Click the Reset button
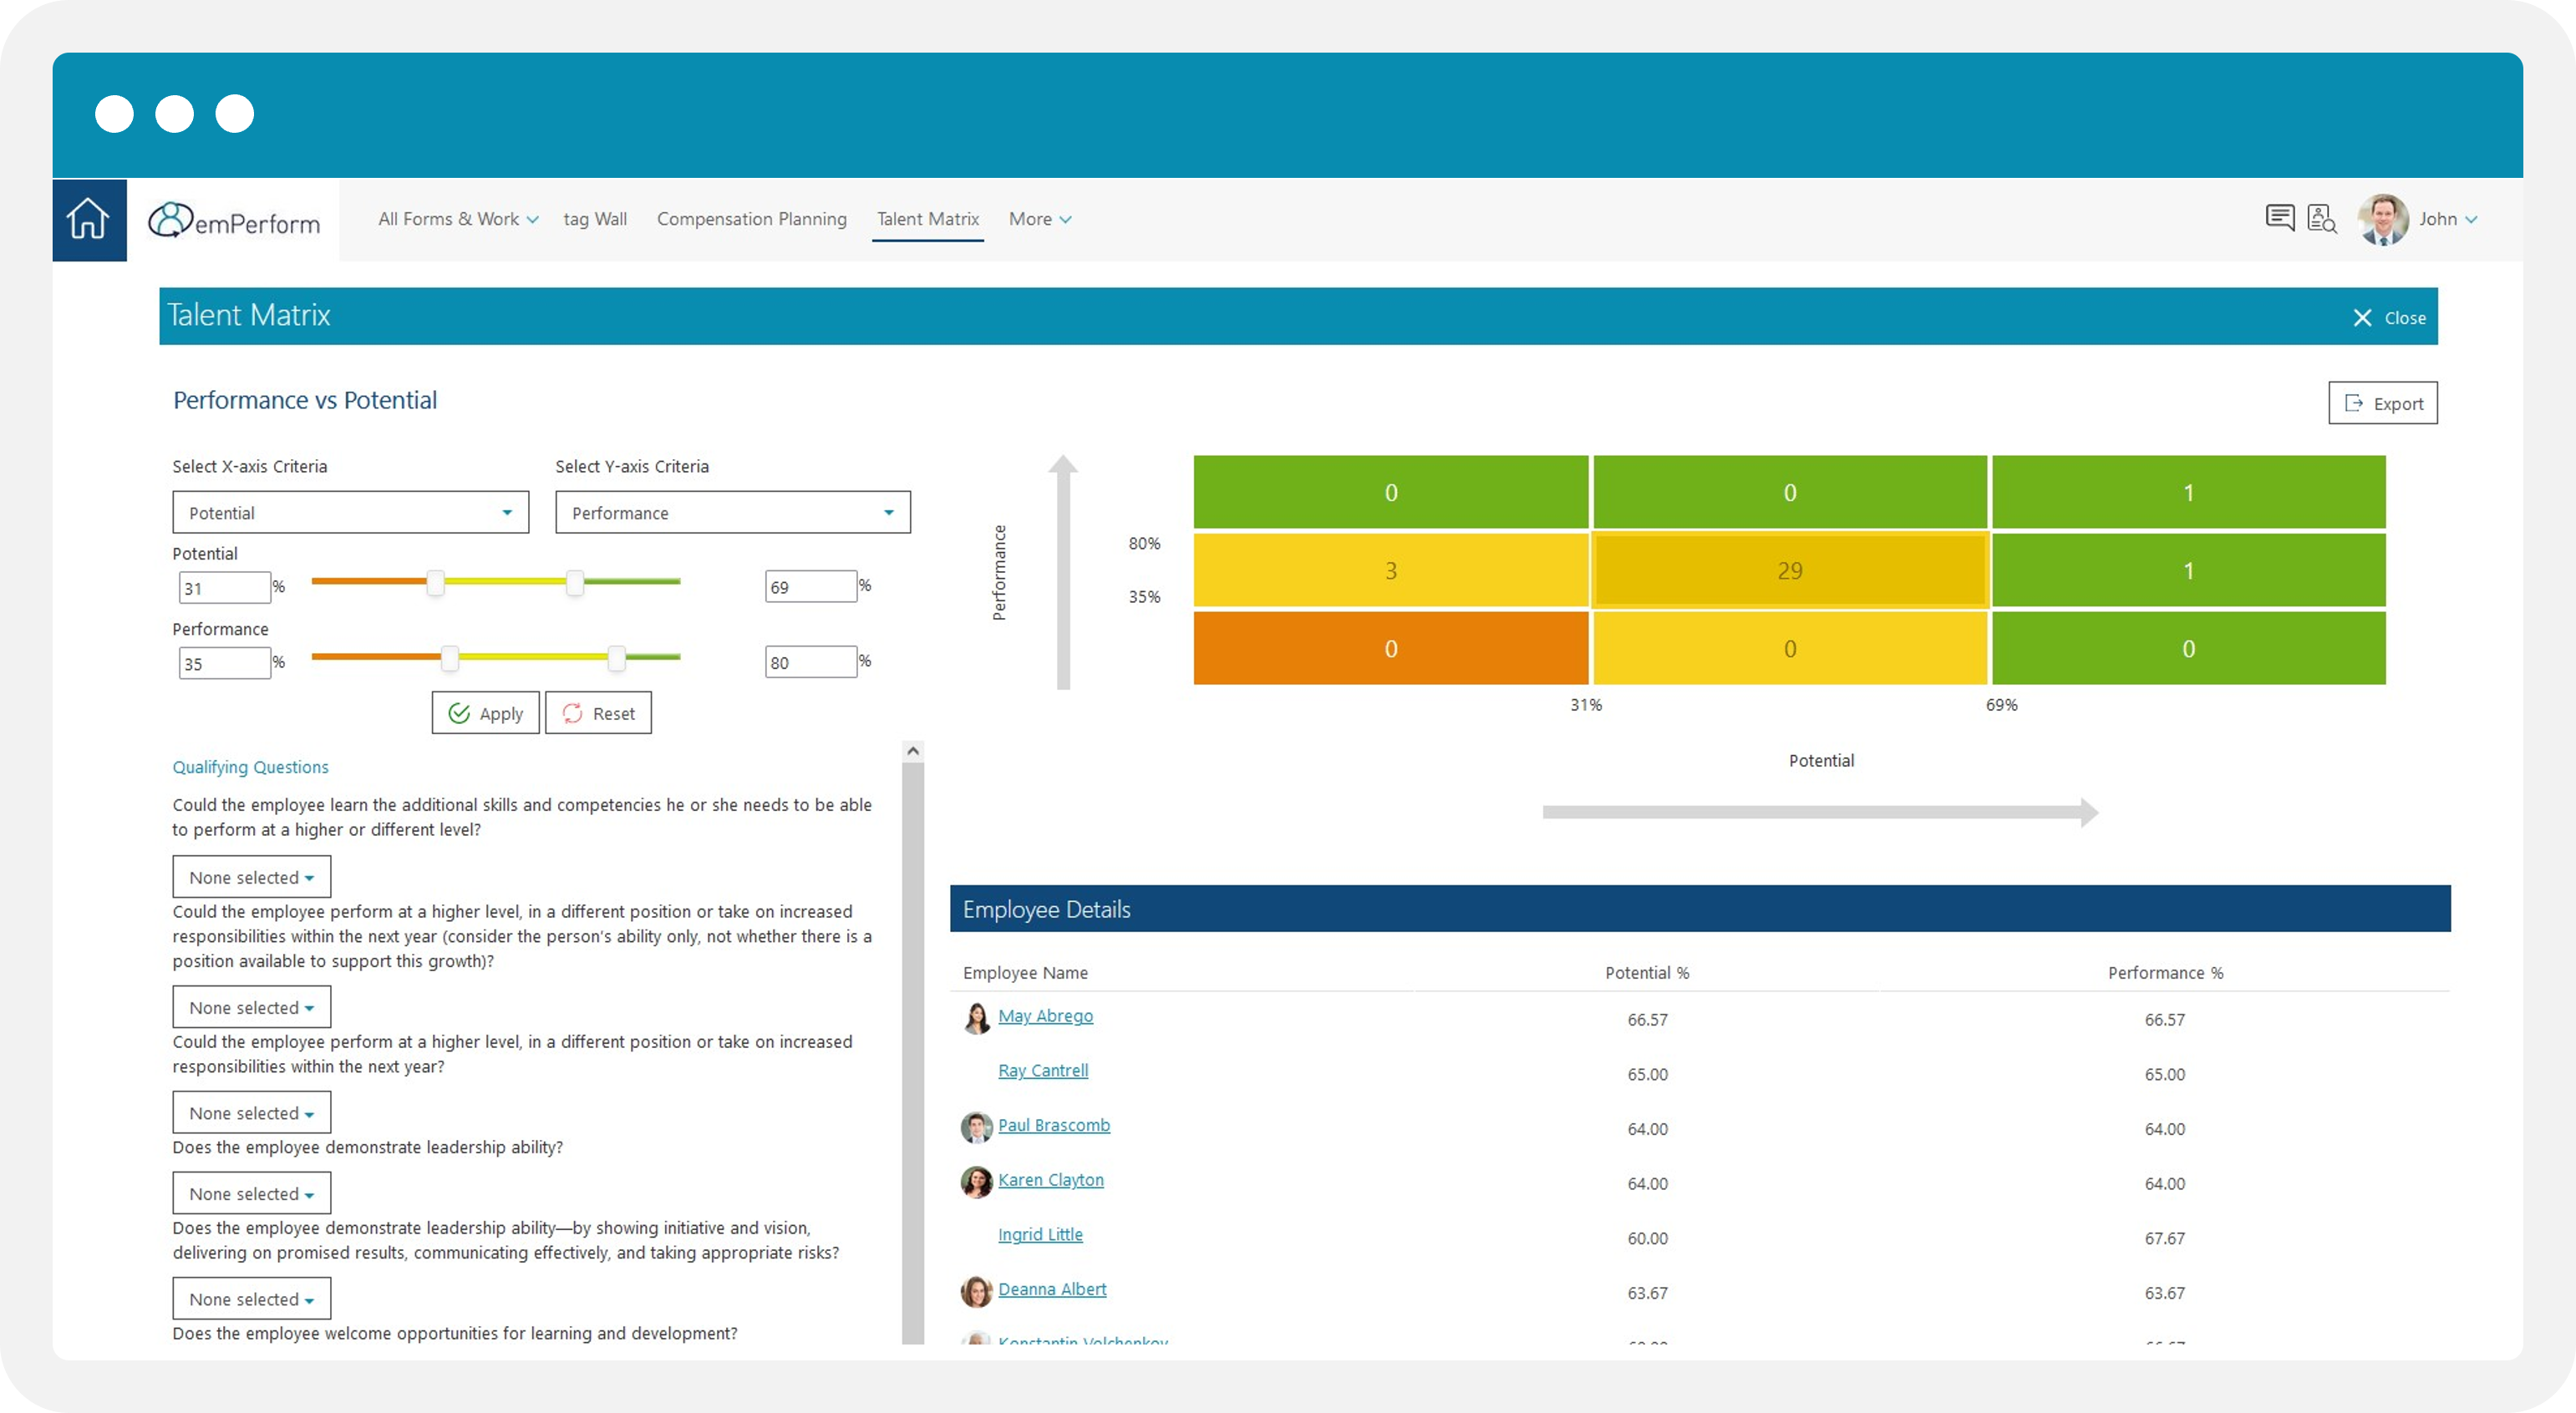Screen dimensions: 2576x1413 pos(598,713)
